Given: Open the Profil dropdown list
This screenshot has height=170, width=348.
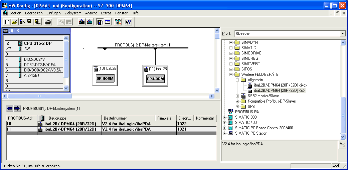Looking at the screenshot, I should click(x=343, y=34).
